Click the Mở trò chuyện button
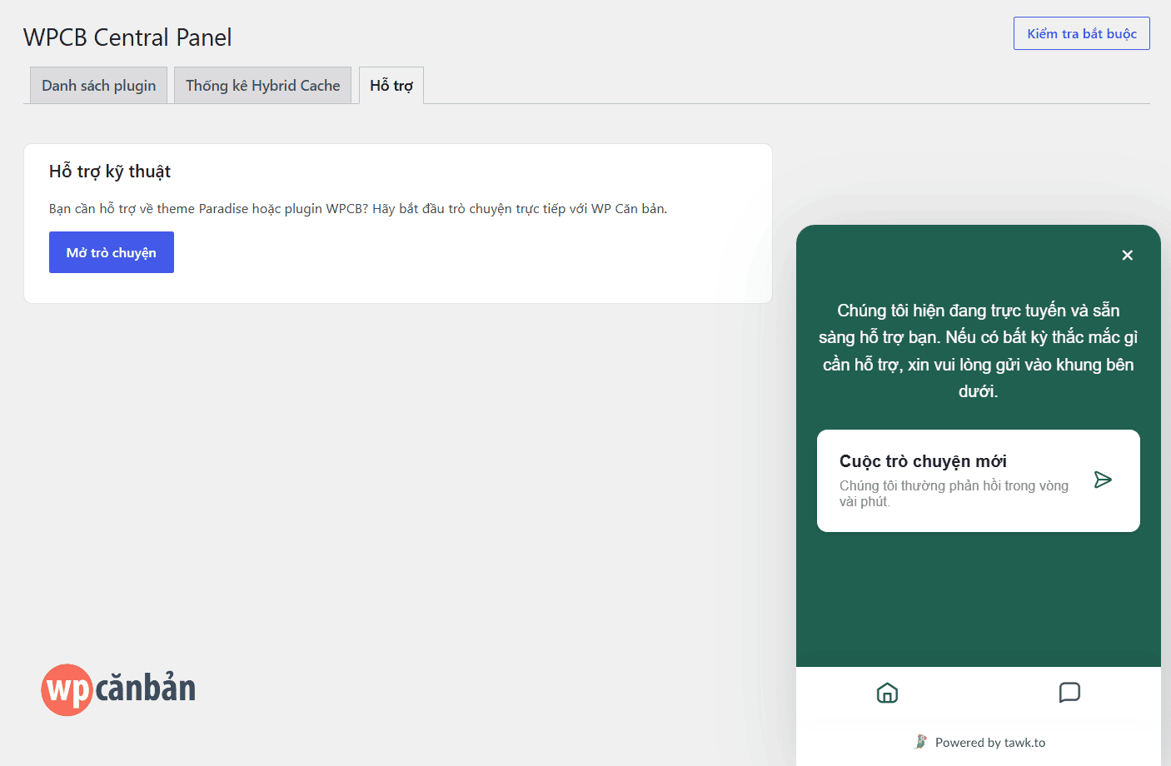The width and height of the screenshot is (1171, 766). [x=112, y=252]
